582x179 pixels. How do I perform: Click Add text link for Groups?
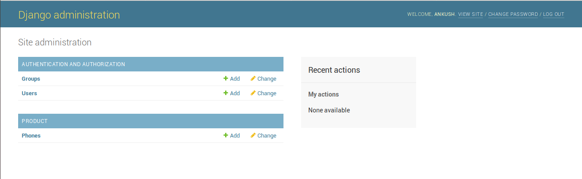pos(235,79)
